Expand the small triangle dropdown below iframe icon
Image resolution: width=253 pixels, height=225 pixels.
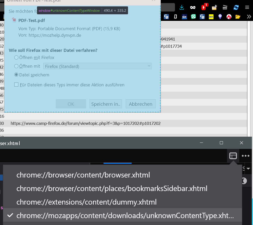(248, 169)
